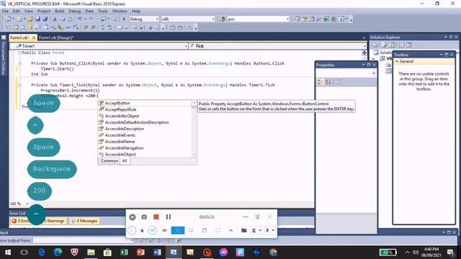Click the Comment out lines toolbar icon
Screen dimensions: 461x259
pyautogui.click(x=102, y=27)
